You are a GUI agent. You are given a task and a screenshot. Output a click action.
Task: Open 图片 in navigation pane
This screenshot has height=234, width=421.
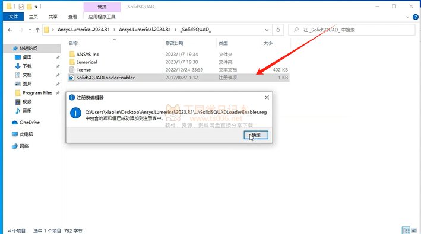pos(27,84)
